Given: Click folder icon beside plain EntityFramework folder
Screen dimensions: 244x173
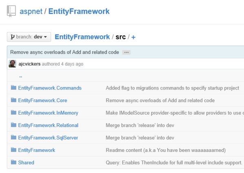Looking at the screenshot, I should tap(13, 150).
